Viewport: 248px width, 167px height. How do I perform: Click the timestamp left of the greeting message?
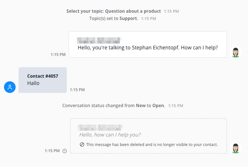[x=58, y=54]
